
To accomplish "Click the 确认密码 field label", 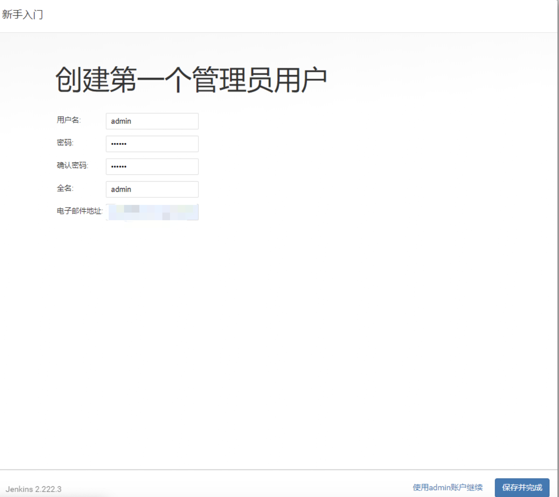I will click(x=72, y=165).
